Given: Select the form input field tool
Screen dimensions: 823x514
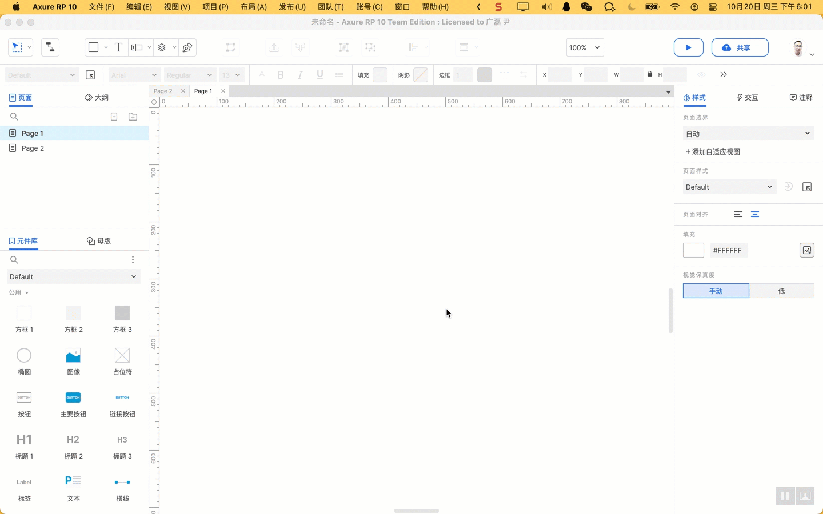Looking at the screenshot, I should click(137, 47).
